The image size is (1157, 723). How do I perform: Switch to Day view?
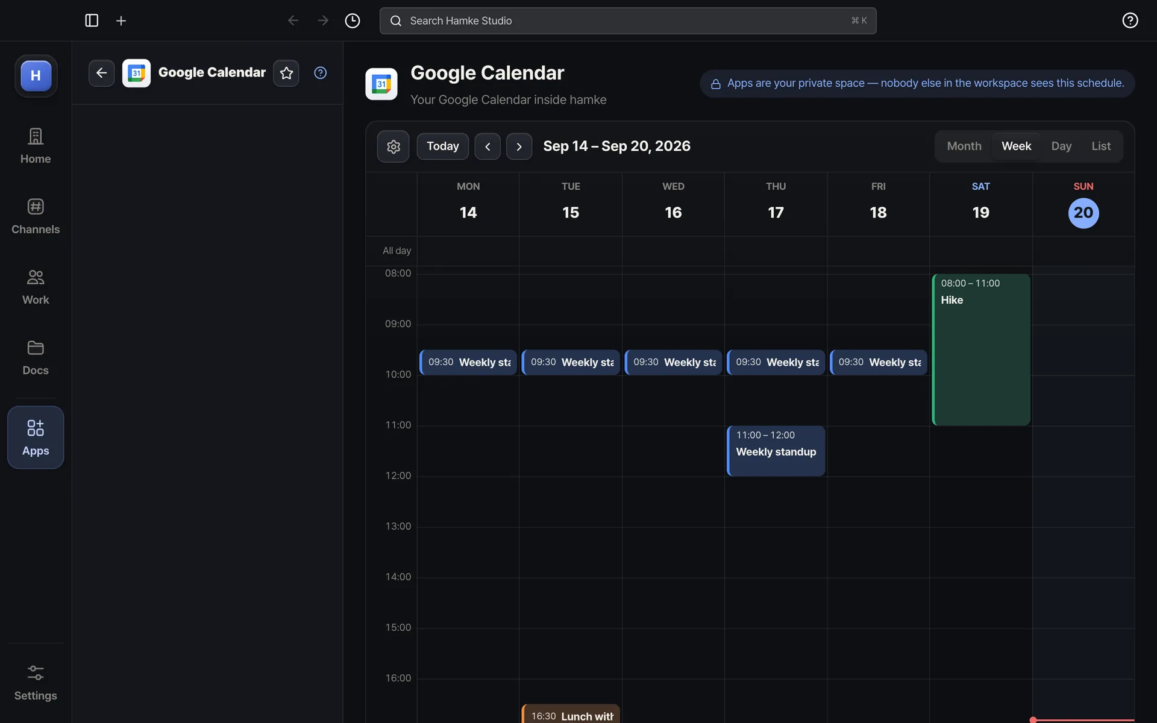pos(1061,146)
